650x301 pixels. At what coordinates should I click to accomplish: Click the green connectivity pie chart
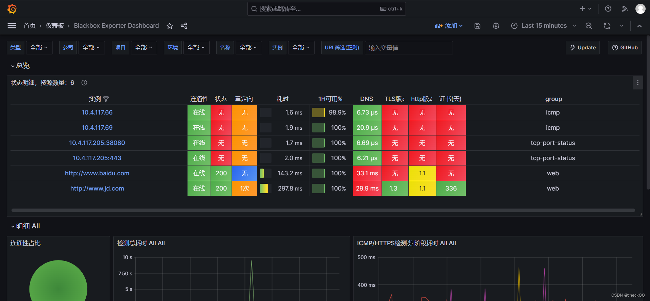tap(58, 281)
